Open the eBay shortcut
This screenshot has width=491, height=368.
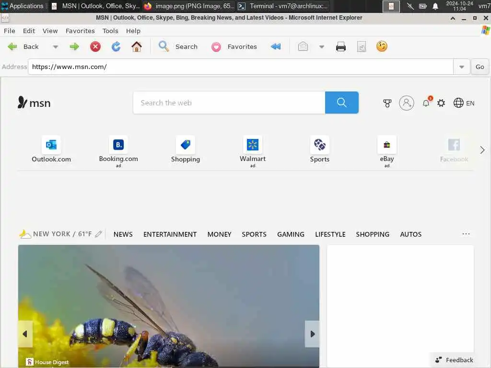tap(387, 151)
